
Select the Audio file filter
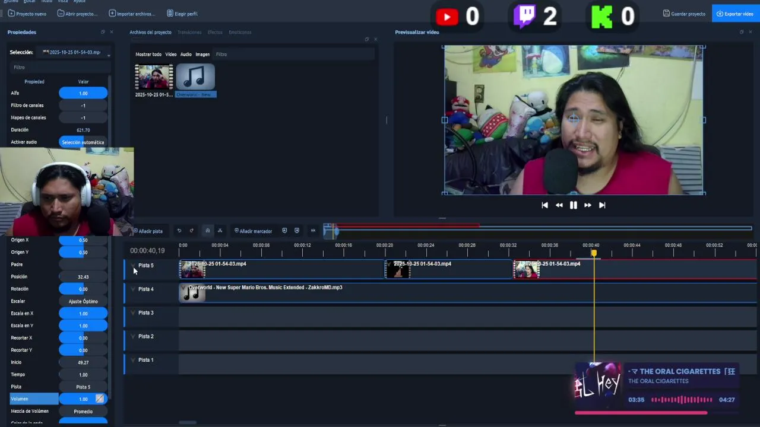pos(186,55)
